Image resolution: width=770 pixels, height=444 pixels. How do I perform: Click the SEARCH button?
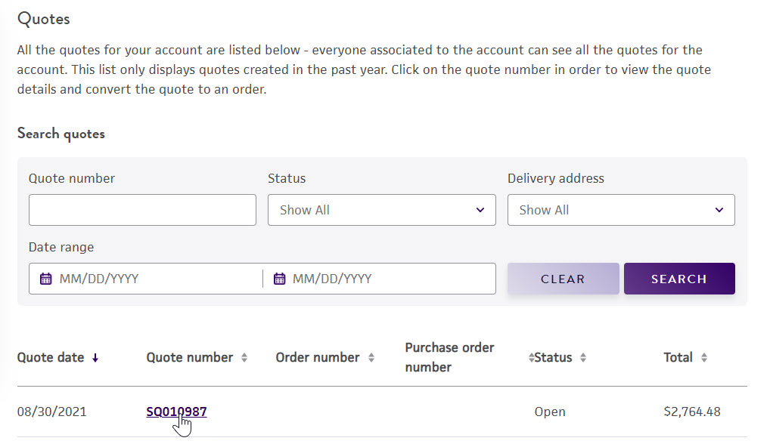[x=678, y=279]
